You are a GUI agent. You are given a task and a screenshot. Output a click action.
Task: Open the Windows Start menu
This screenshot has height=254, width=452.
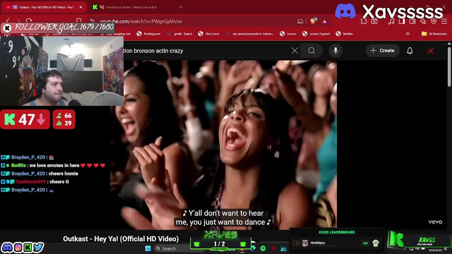coord(148,249)
